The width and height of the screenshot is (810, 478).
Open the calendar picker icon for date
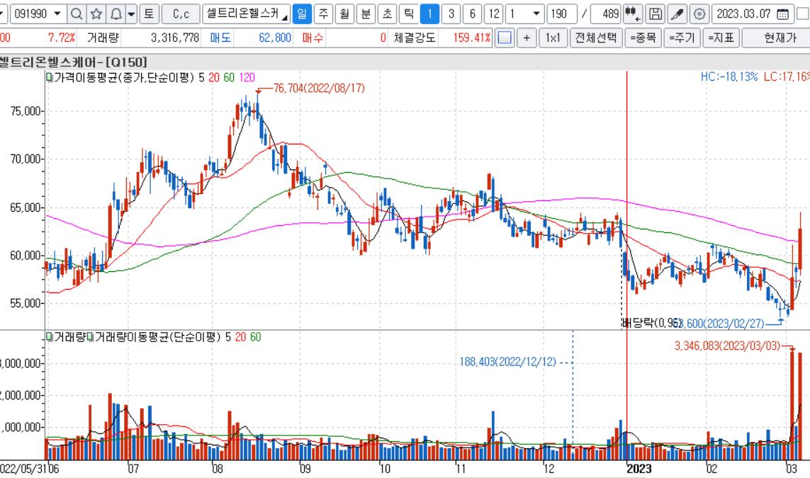[x=782, y=14]
